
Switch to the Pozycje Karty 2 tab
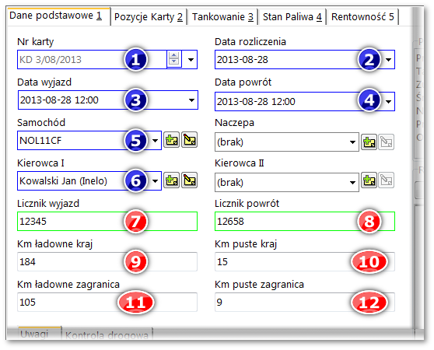(x=149, y=17)
